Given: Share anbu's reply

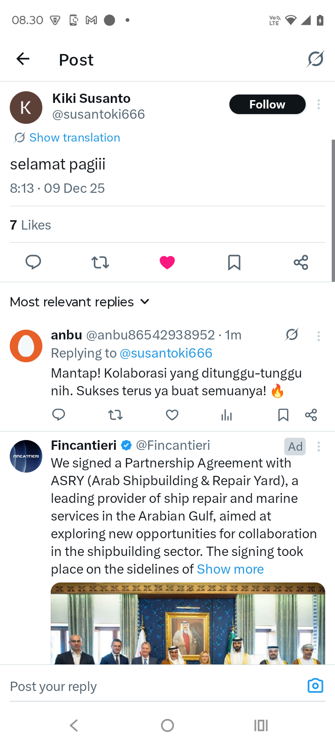Looking at the screenshot, I should [311, 415].
